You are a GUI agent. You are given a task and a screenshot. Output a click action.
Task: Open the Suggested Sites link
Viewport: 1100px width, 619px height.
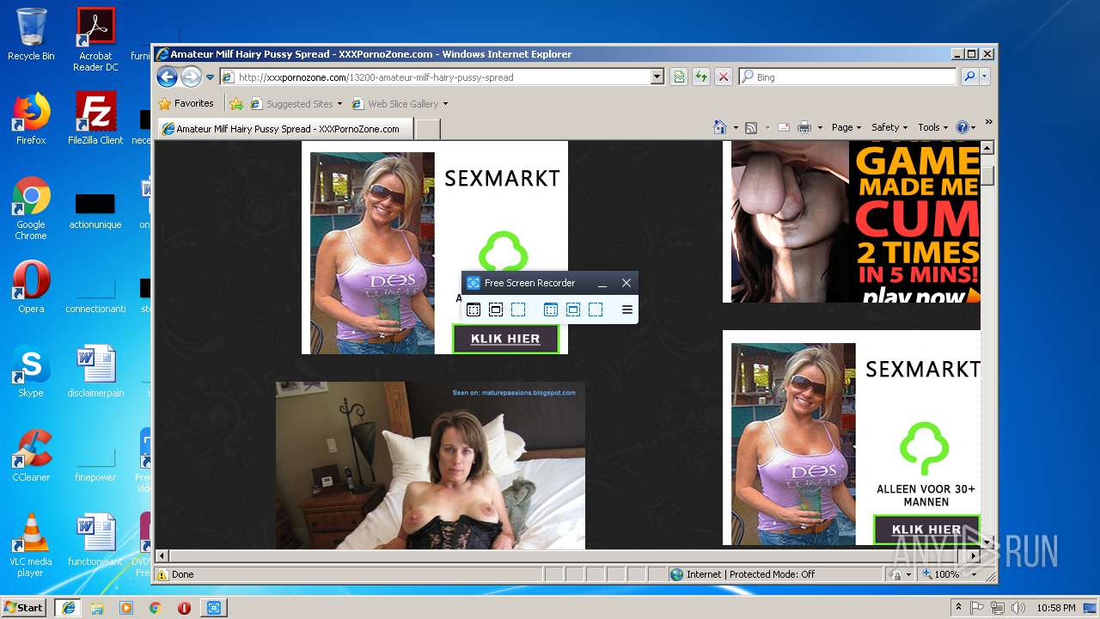pyautogui.click(x=291, y=104)
